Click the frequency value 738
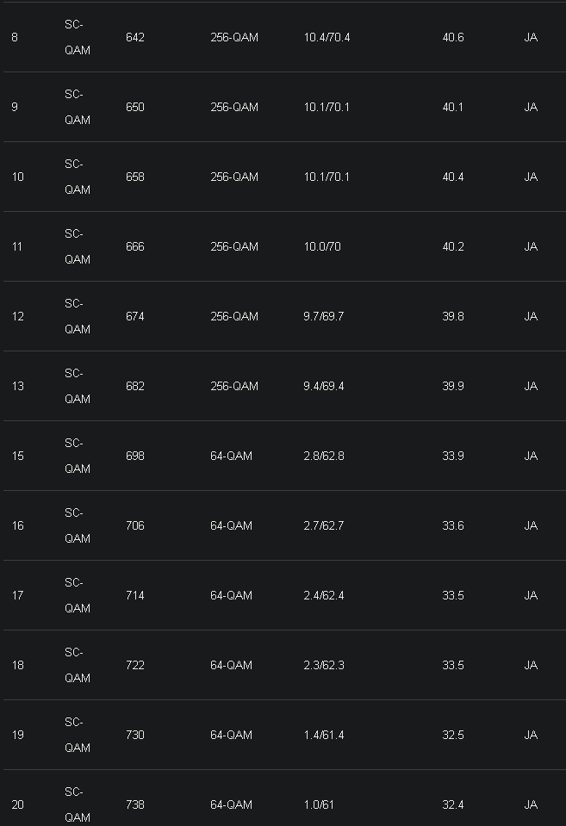Viewport: 566px width, 826px height. [135, 805]
